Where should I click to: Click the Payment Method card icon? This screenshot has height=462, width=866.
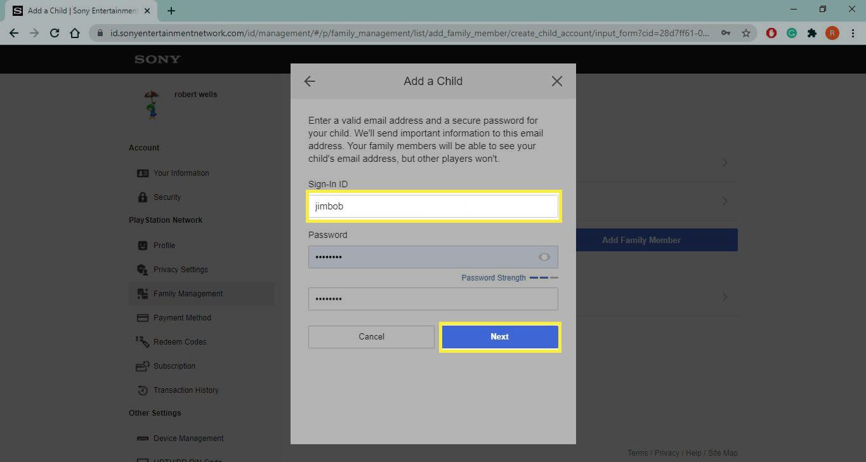[x=143, y=318]
